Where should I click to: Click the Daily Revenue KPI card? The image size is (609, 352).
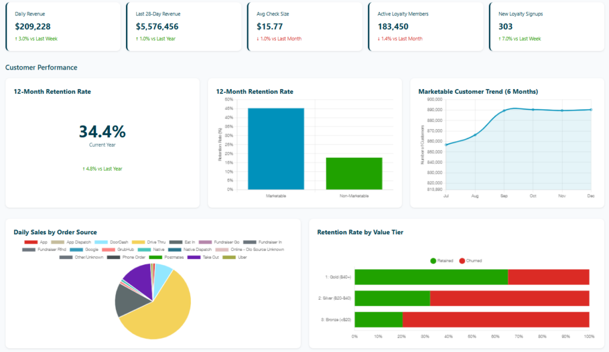coord(63,26)
